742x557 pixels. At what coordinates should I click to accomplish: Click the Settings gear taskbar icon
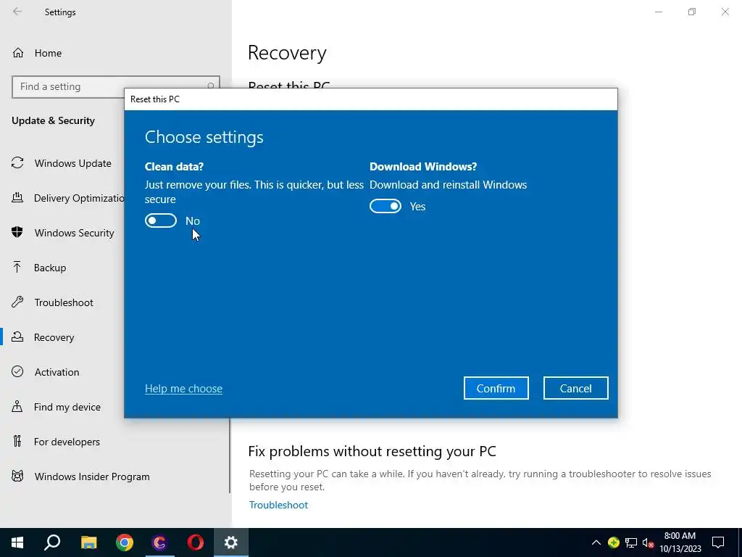point(231,542)
